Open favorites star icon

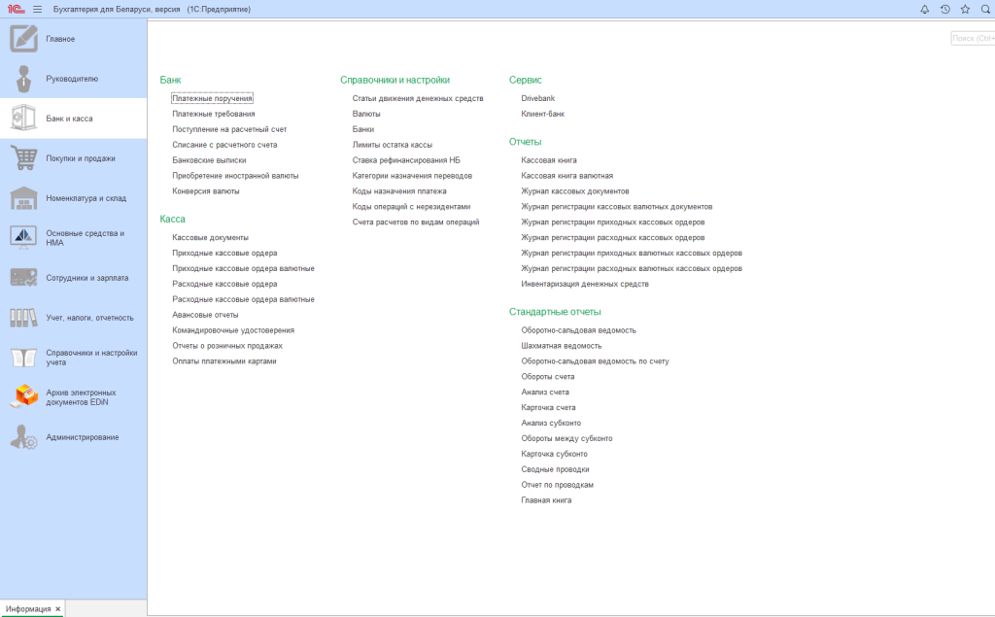coord(965,9)
